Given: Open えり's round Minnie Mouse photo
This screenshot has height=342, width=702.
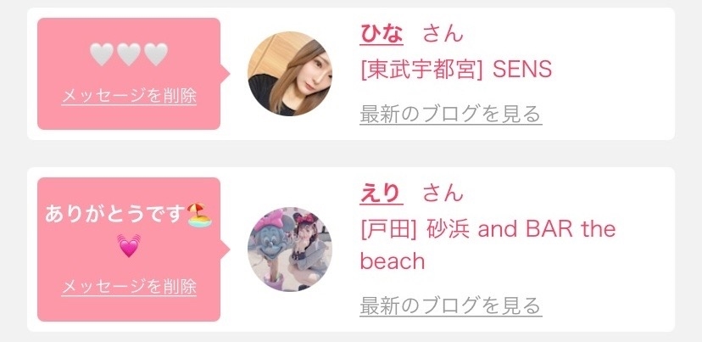Looking at the screenshot, I should tap(290, 249).
